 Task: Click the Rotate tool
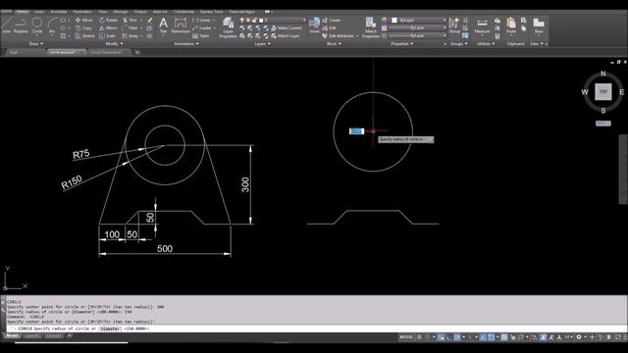click(108, 20)
